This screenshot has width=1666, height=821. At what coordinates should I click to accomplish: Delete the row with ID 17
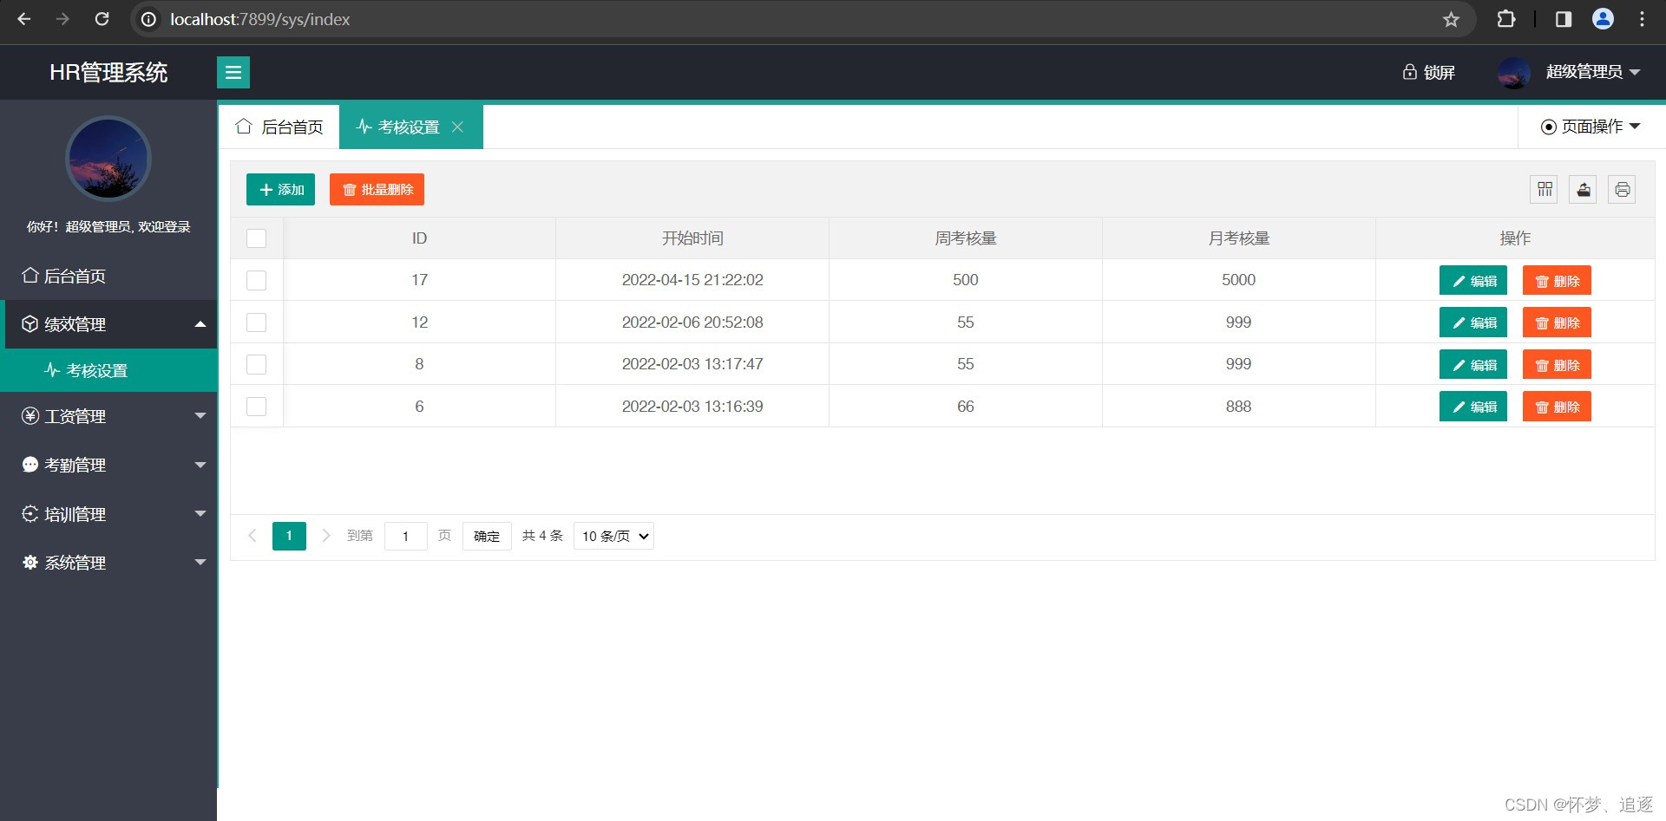pos(1557,280)
